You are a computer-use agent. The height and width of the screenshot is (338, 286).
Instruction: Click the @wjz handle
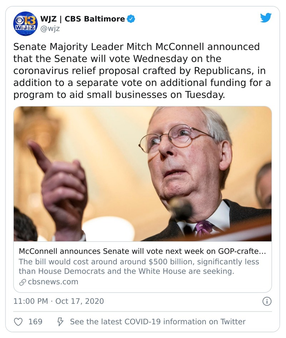coord(50,29)
